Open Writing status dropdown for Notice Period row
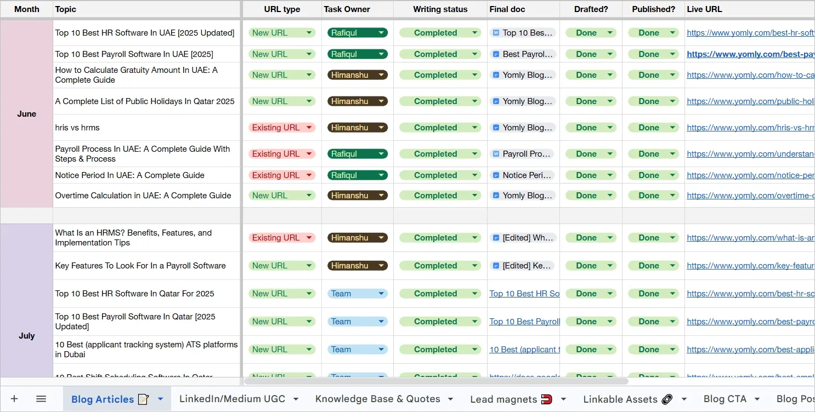This screenshot has height=412, width=815. pyautogui.click(x=440, y=175)
